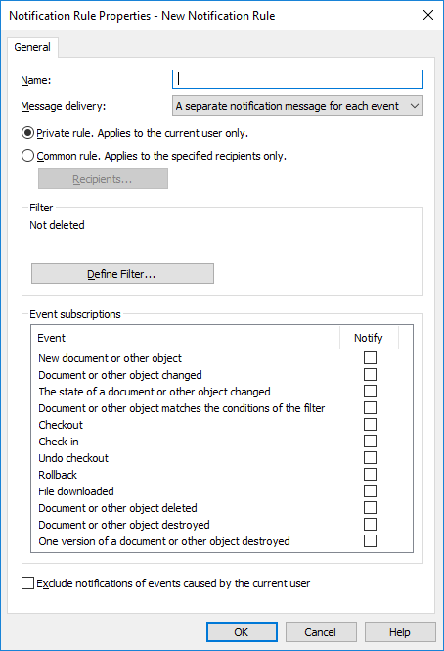Check notify for Document or other object changed
Viewport: 444px width, 651px height.
370,375
